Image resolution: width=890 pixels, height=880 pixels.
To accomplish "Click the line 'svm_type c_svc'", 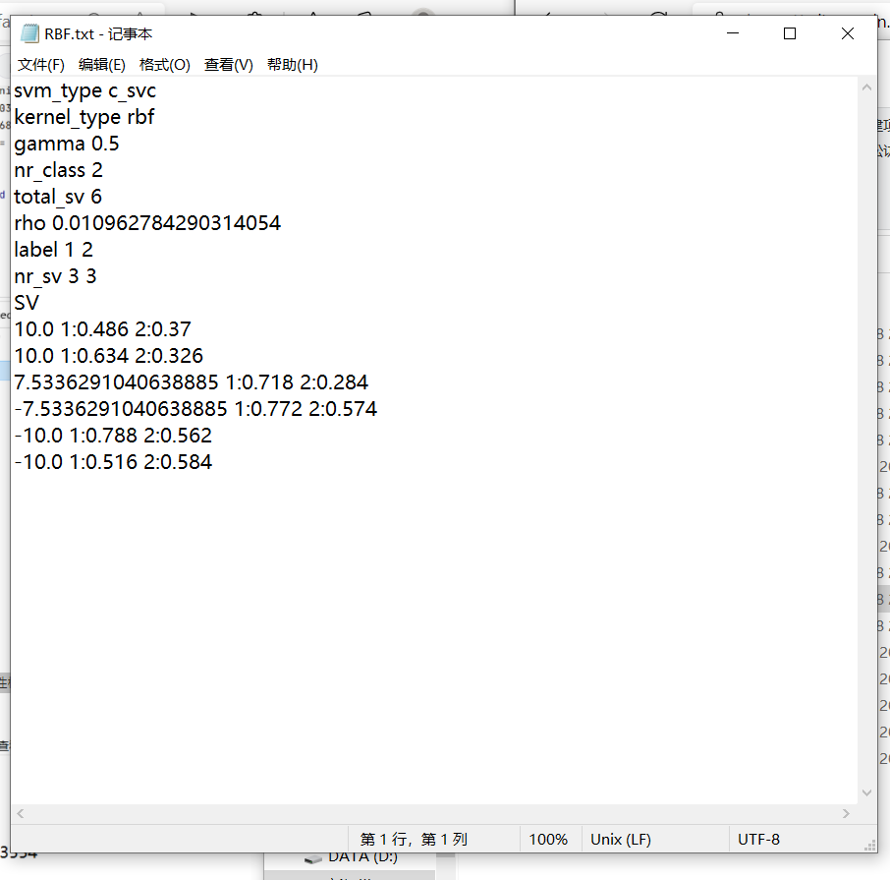I will tap(84, 90).
